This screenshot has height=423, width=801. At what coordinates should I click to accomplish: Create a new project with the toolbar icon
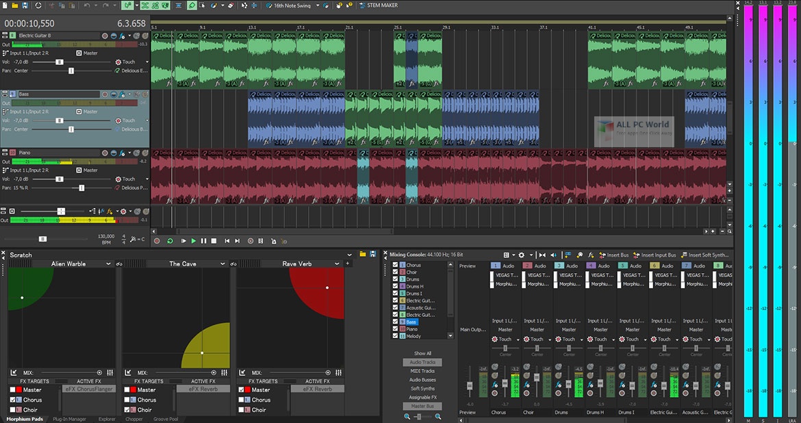(x=5, y=5)
